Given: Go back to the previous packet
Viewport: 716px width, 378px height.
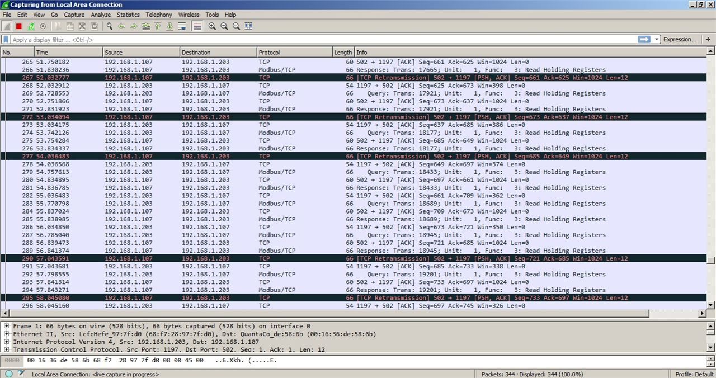Looking at the screenshot, I should [121, 26].
